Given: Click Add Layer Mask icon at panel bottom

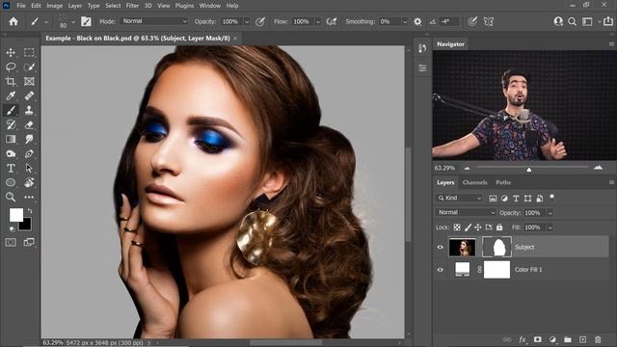Looking at the screenshot, I should coord(538,339).
